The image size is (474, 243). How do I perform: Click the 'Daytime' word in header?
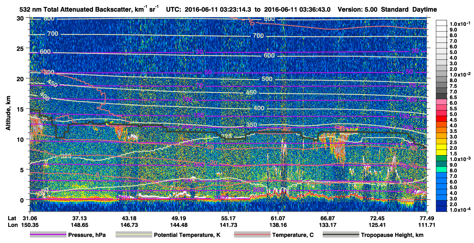[424, 9]
